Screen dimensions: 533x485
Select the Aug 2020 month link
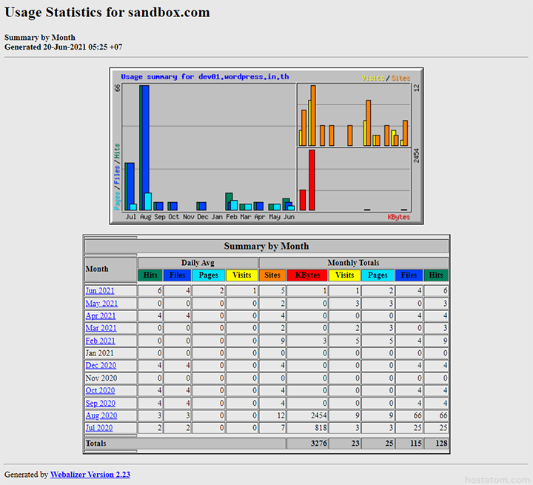click(101, 415)
